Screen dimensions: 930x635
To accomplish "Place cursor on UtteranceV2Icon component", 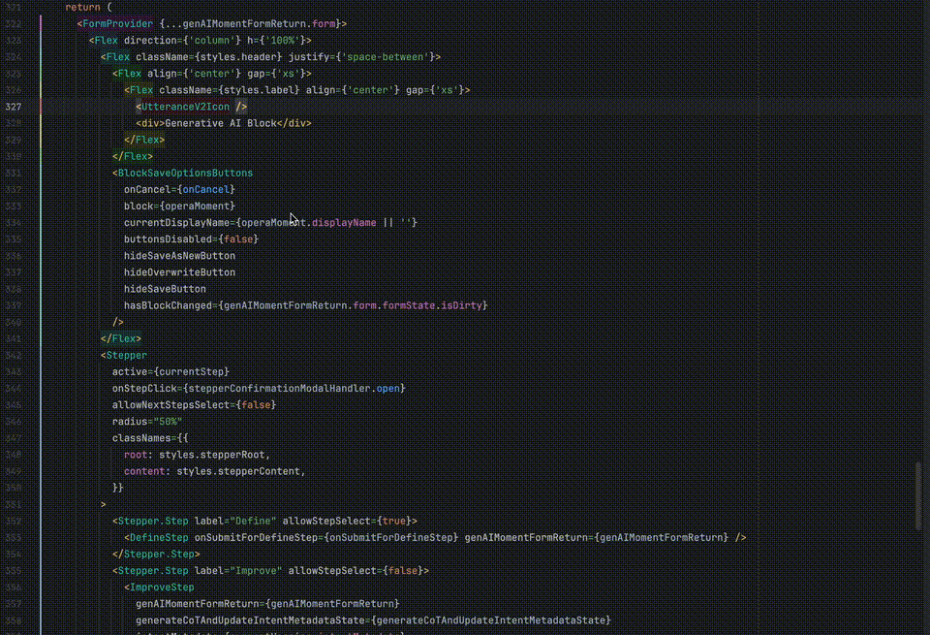I will (x=185, y=107).
